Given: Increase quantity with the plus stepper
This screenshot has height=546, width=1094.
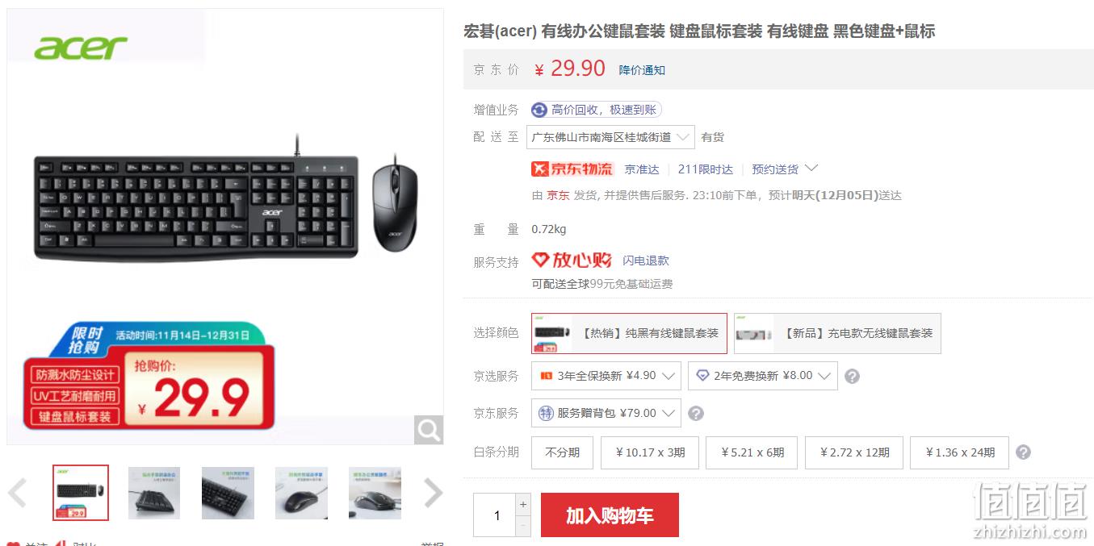Looking at the screenshot, I should coord(523,504).
